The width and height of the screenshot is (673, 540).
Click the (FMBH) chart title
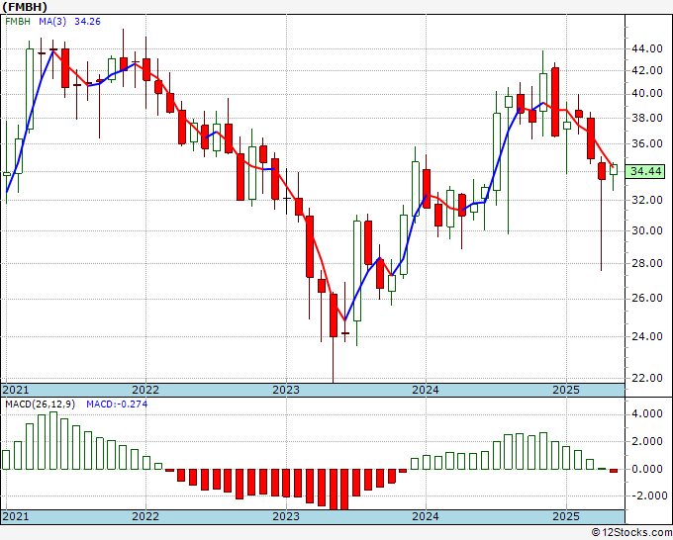25,7
